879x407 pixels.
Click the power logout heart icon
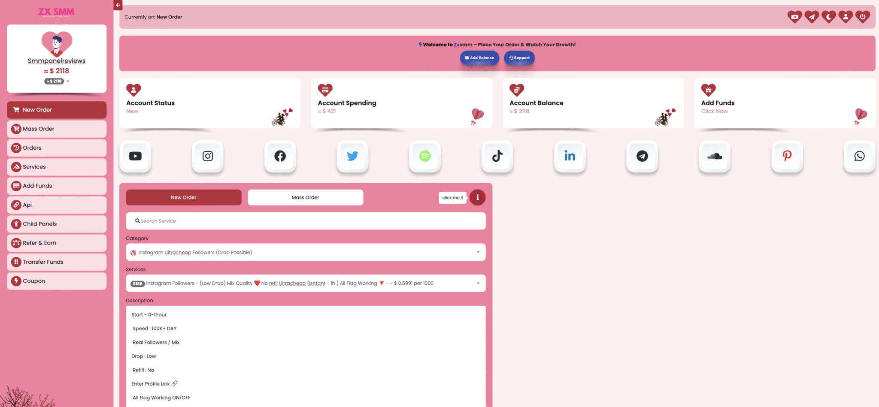pyautogui.click(x=862, y=17)
